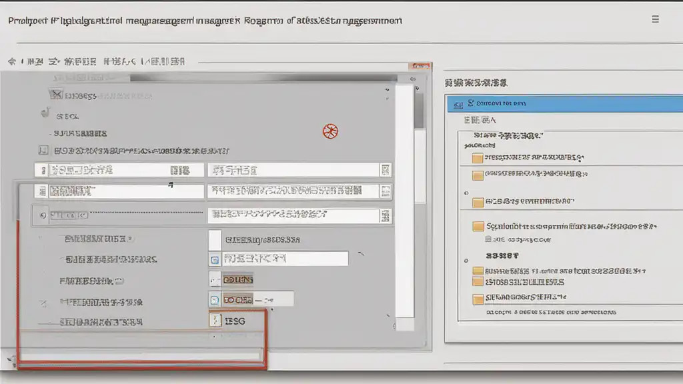Open the last orange folder in the tree
The height and width of the screenshot is (384, 683).
coord(478,299)
